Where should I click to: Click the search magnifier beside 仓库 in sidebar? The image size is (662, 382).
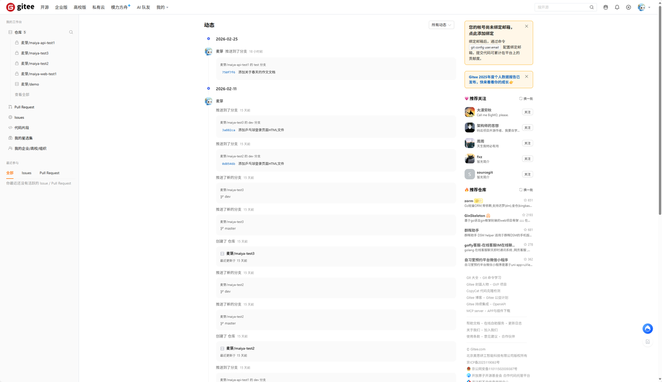71,32
